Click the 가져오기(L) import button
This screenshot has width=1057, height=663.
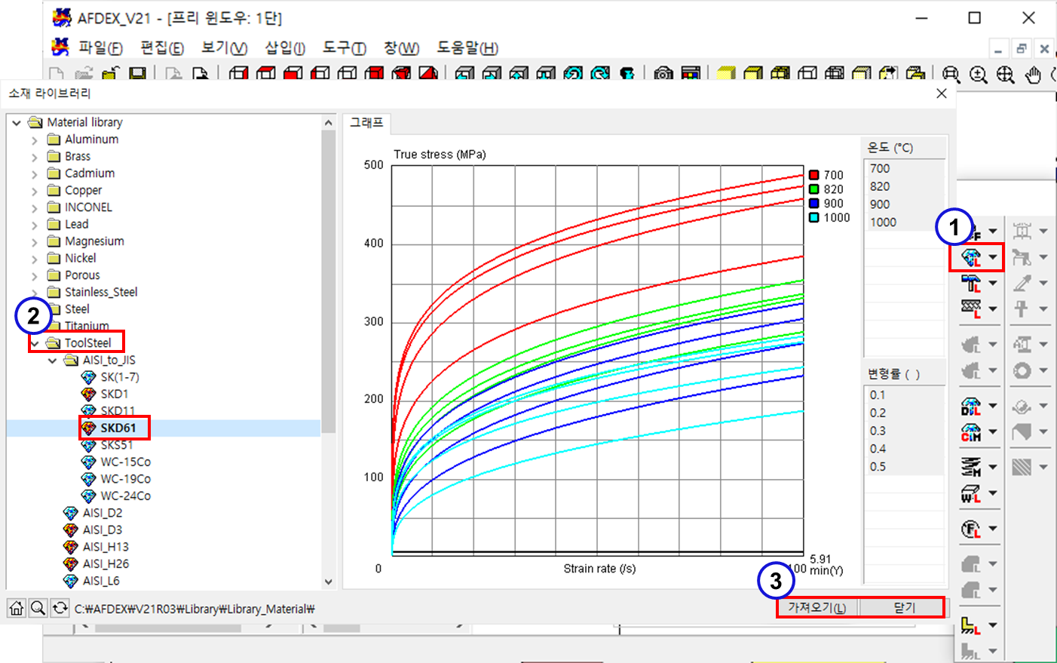click(817, 607)
